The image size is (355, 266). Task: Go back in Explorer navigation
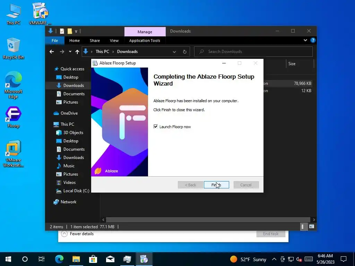pyautogui.click(x=52, y=52)
